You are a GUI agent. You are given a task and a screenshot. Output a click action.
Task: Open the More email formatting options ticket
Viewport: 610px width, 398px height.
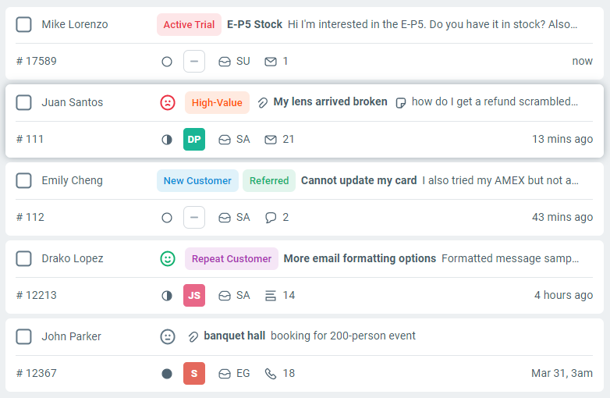(360, 258)
